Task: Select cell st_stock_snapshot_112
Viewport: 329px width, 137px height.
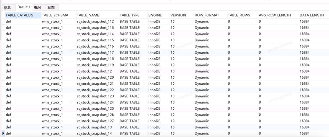Action: pyautogui.click(x=97, y=21)
